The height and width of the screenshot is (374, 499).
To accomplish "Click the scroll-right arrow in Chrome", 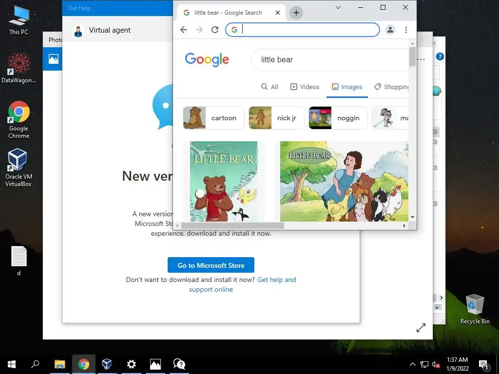I will (x=404, y=226).
